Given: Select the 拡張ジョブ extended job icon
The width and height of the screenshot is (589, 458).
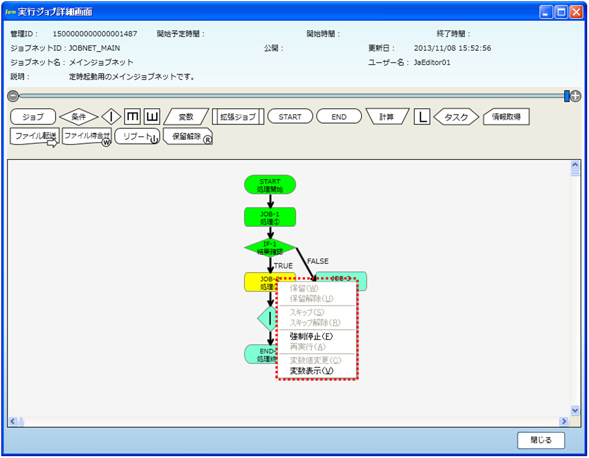Looking at the screenshot, I should pyautogui.click(x=238, y=117).
